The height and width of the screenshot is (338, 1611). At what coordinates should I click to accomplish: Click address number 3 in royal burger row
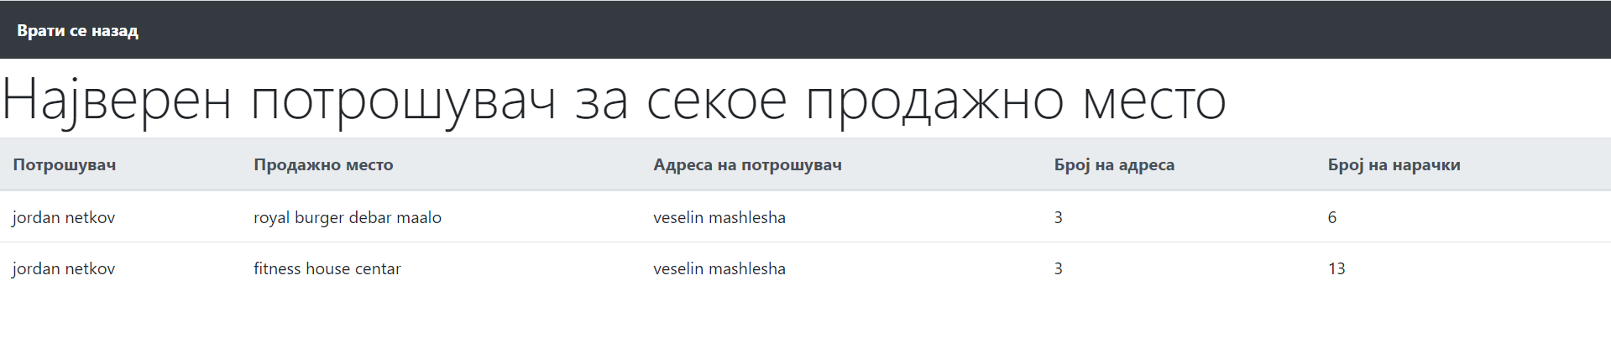(x=1059, y=218)
